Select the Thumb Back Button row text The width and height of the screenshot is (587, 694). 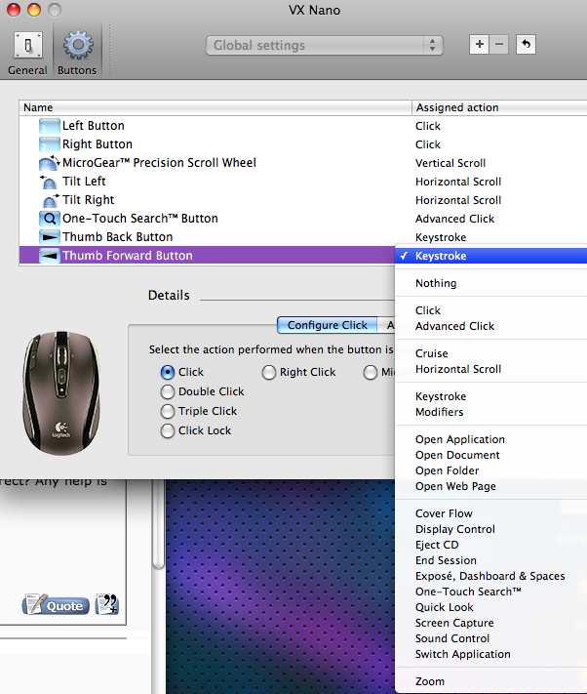coord(118,237)
